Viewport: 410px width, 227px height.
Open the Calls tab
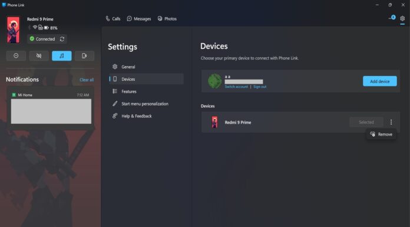click(113, 19)
